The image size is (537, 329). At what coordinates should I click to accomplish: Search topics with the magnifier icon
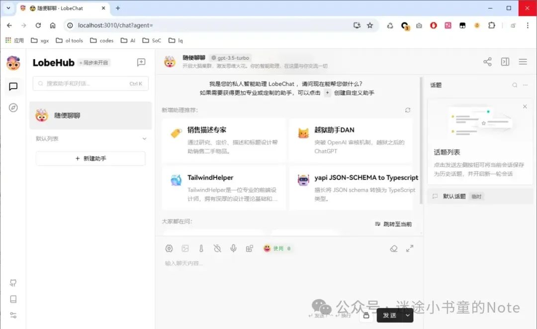click(515, 85)
